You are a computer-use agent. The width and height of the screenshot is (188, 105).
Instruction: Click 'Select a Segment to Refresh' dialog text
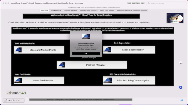pos(86,49)
